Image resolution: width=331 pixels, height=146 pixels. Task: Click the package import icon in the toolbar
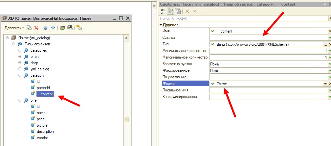pyautogui.click(x=70, y=28)
